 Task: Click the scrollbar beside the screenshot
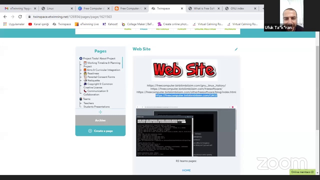pos(236,119)
